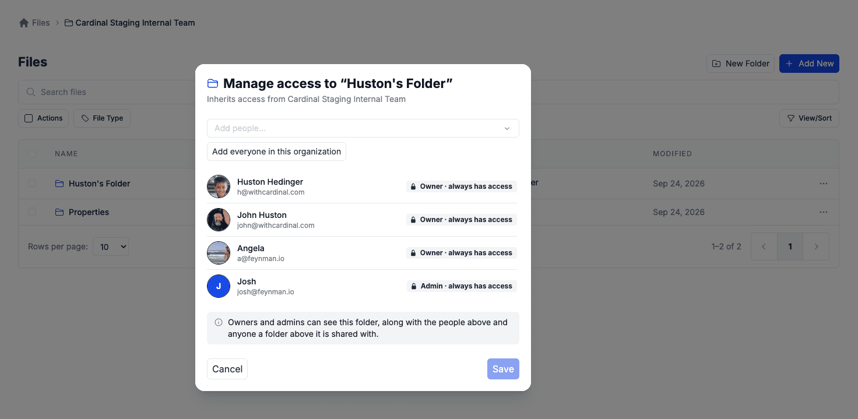Image resolution: width=858 pixels, height=419 pixels.
Task: Click folder icon beside Properties row
Action: point(59,212)
